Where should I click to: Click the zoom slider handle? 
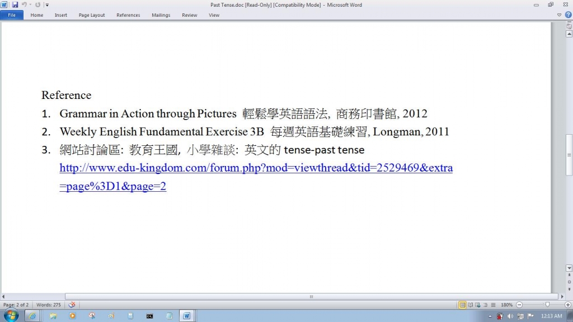[x=547, y=305]
